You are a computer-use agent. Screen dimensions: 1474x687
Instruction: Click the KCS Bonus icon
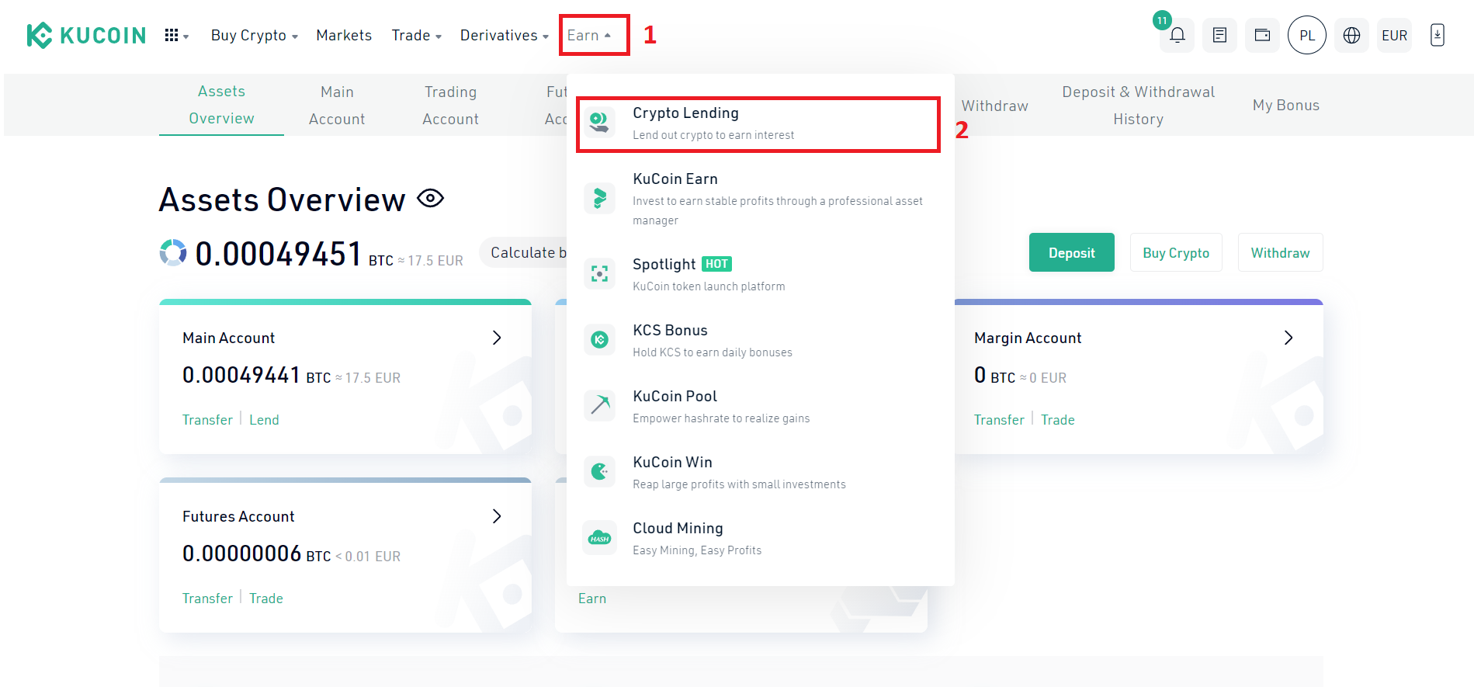599,339
